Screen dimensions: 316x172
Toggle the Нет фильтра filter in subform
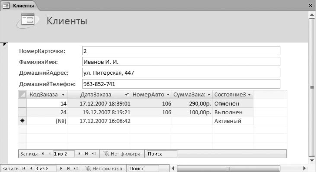(122, 154)
